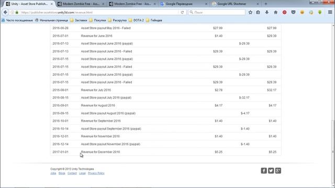Viewport: 335px width, 188px height.
Task: Open the Jobs footer link
Action: (53, 173)
